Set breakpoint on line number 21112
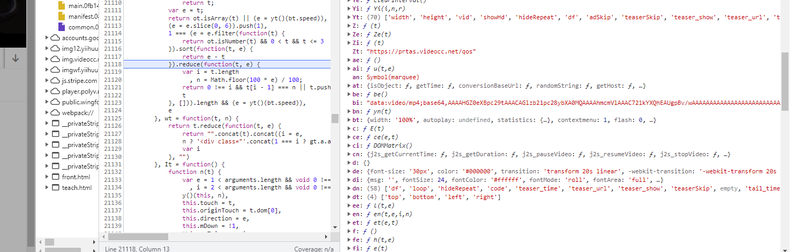Viewport: 796px width, 252px height. [x=112, y=18]
